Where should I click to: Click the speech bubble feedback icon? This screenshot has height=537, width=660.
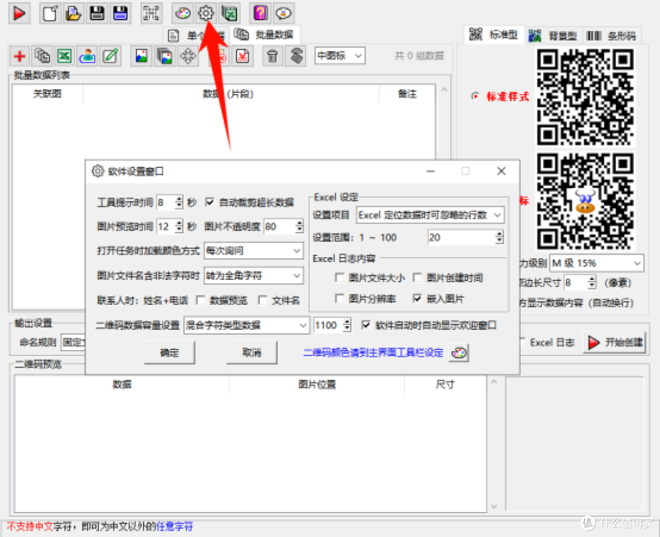(x=284, y=13)
